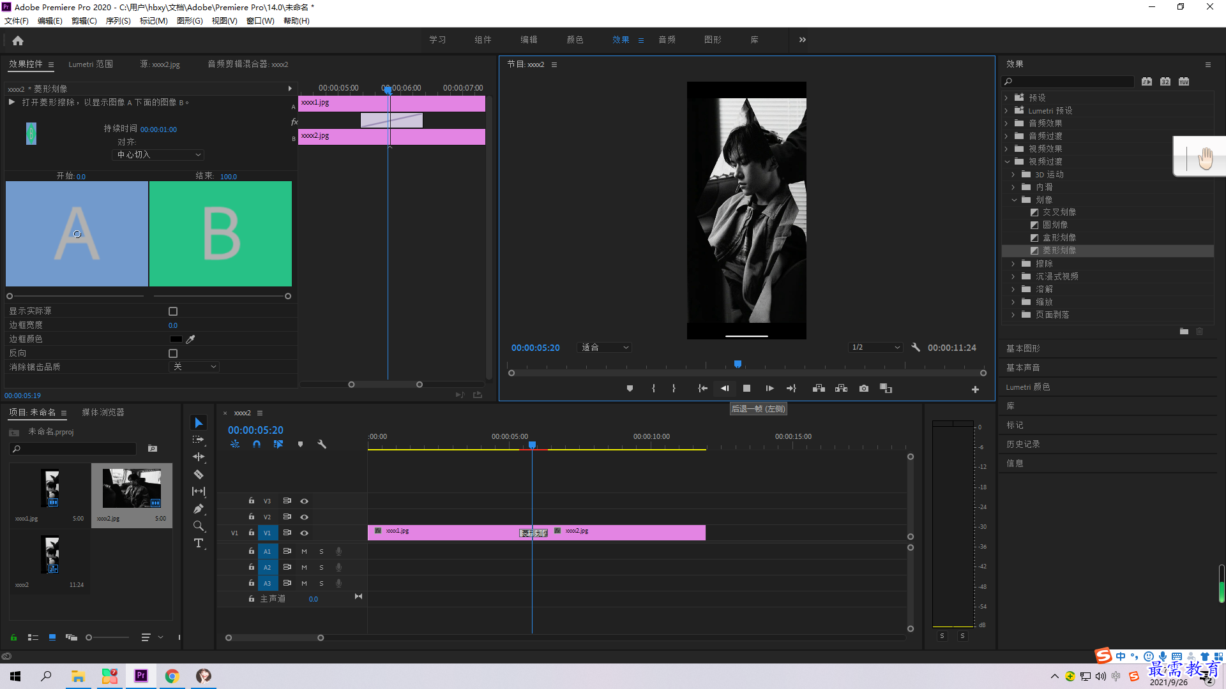The image size is (1226, 689).
Task: Select the Selection tool arrow
Action: pos(199,423)
